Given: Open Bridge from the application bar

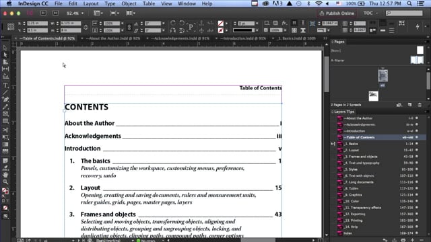Looking at the screenshot, I should [x=43, y=13].
